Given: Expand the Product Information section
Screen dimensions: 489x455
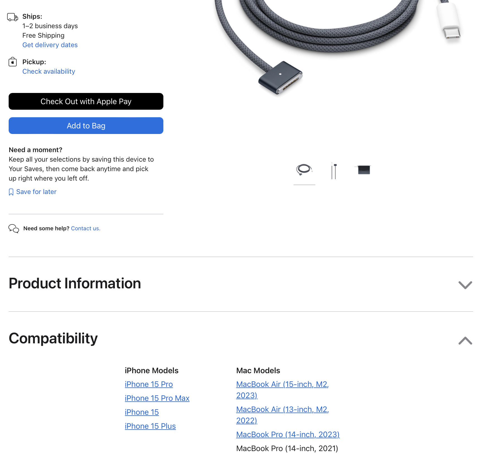Looking at the screenshot, I should pos(465,285).
